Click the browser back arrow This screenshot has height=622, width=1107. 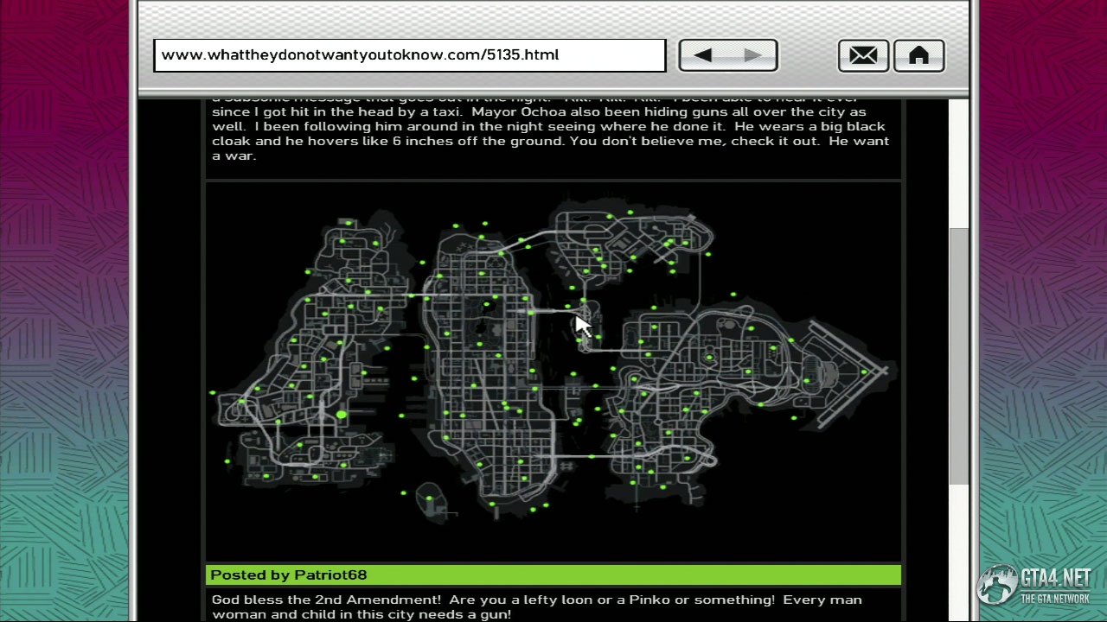pyautogui.click(x=703, y=55)
